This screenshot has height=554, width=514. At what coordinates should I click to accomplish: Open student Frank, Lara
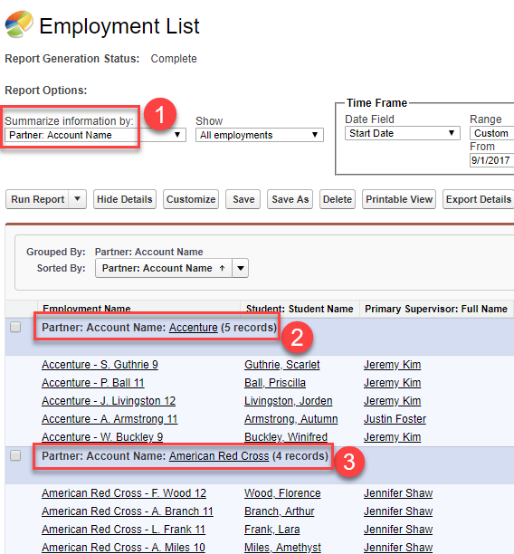[x=271, y=530]
